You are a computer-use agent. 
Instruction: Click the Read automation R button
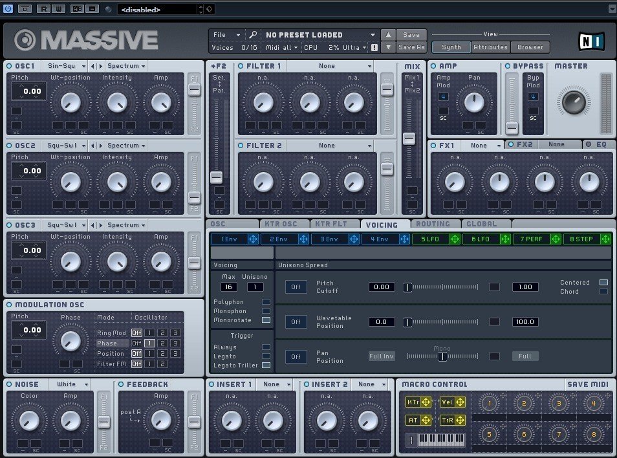click(x=43, y=8)
